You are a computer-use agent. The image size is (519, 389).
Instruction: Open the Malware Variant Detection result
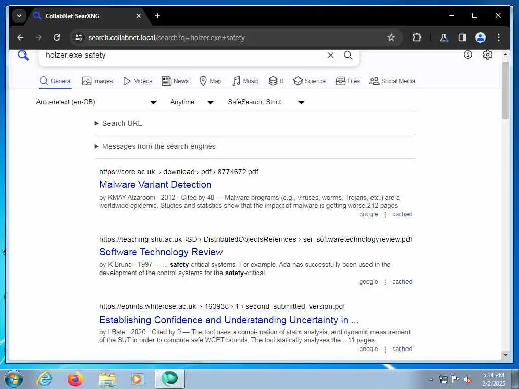(155, 184)
